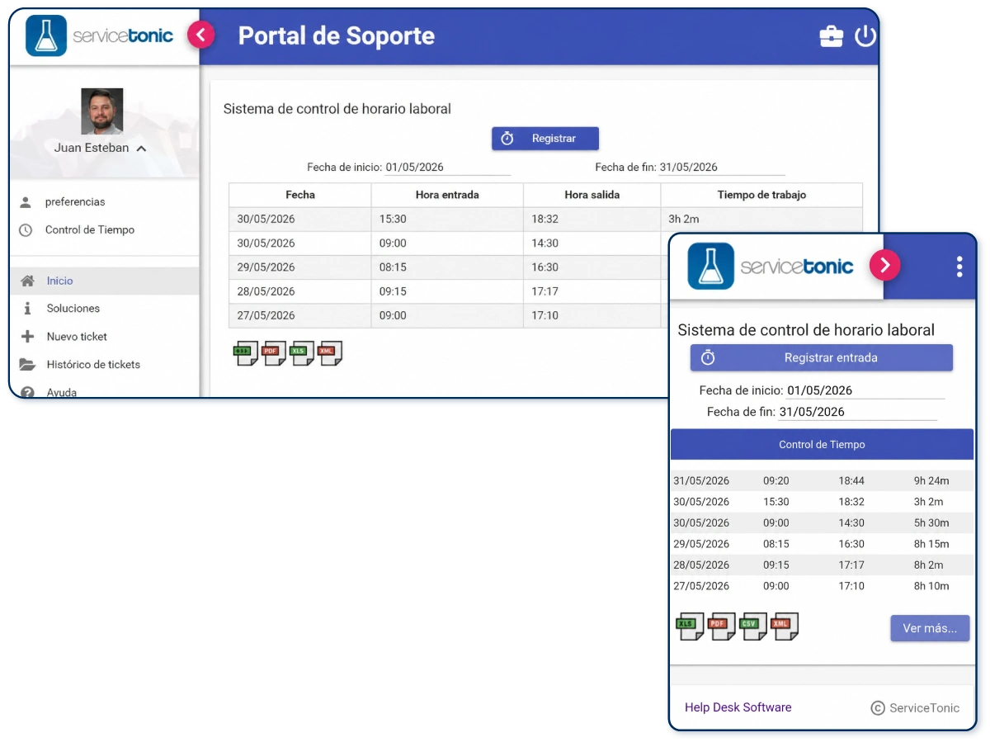The image size is (990, 742).
Task: Open preferencias in the sidebar
Action: (x=75, y=202)
